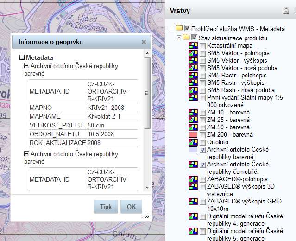Click the dialog scrollbar down arrow
Image resolution: width=296 pixels, height=241 pixels.
click(147, 188)
